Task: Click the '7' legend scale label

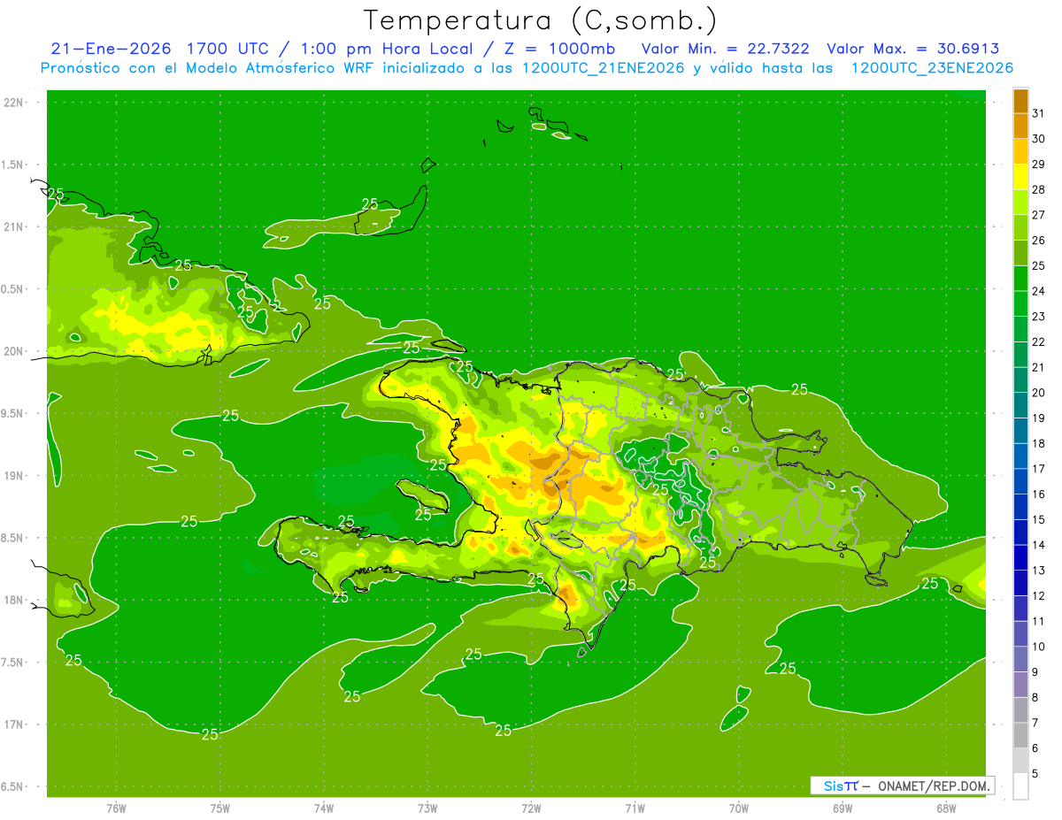Action: point(1035,724)
